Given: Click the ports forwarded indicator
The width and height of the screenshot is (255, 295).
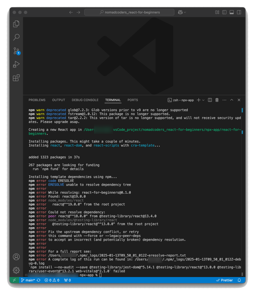Looking at the screenshot, I should coord(67,280).
